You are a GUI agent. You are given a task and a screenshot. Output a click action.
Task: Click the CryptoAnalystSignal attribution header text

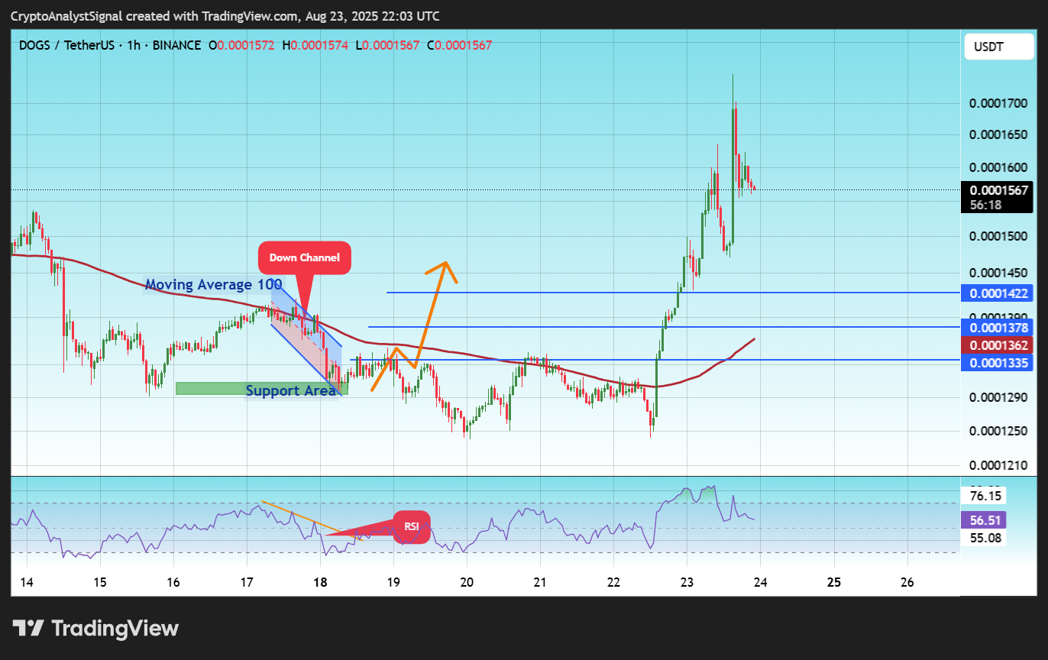point(225,16)
